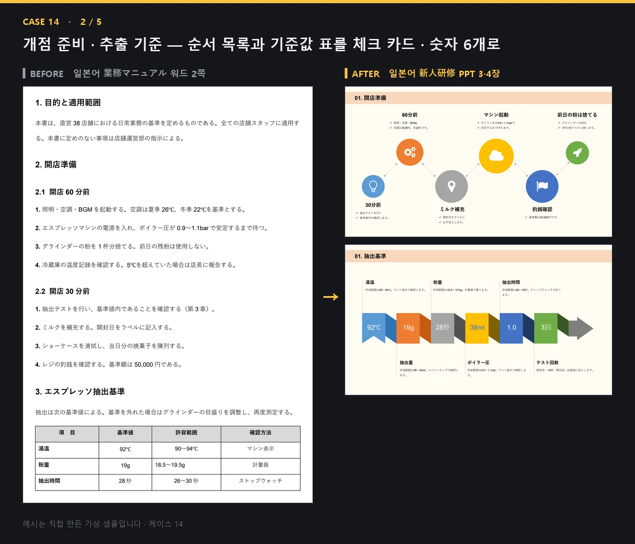Image resolution: width=635 pixels, height=544 pixels.
Task: Select the ミルク補充 label in the slide
Action: [452, 209]
